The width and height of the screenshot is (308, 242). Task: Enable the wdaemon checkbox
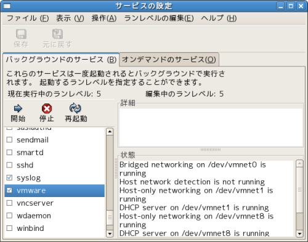[x=9, y=216]
